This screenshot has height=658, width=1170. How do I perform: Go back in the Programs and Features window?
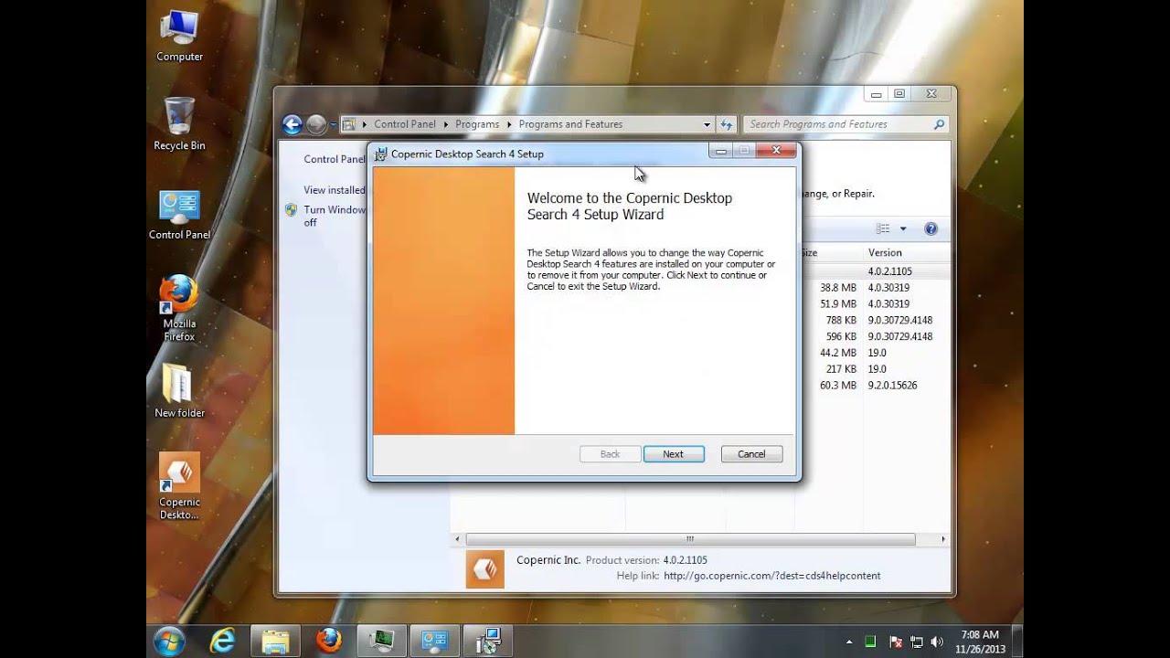coord(292,124)
